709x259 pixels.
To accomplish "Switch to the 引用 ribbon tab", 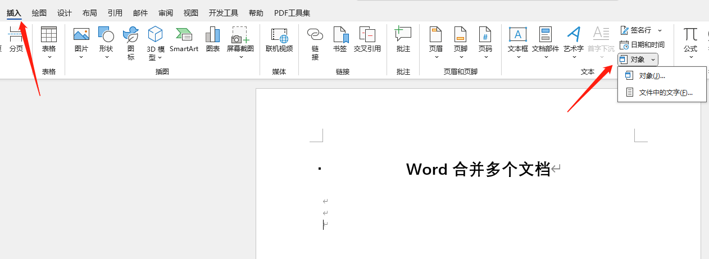I will (115, 12).
